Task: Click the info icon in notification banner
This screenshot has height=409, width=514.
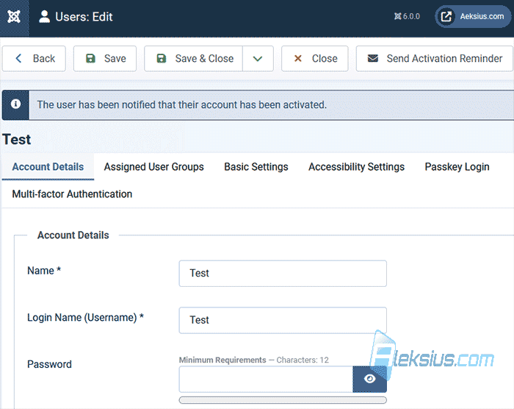Action: [15, 104]
